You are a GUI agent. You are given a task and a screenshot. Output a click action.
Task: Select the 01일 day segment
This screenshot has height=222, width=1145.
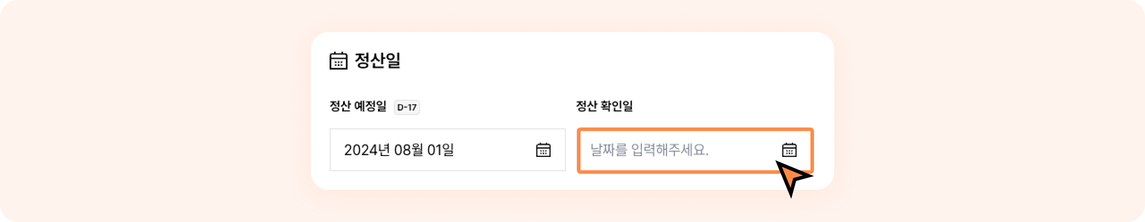pos(440,150)
